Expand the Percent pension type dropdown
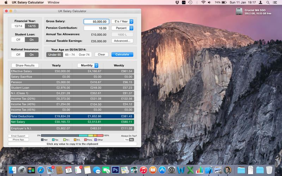 pos(122,28)
